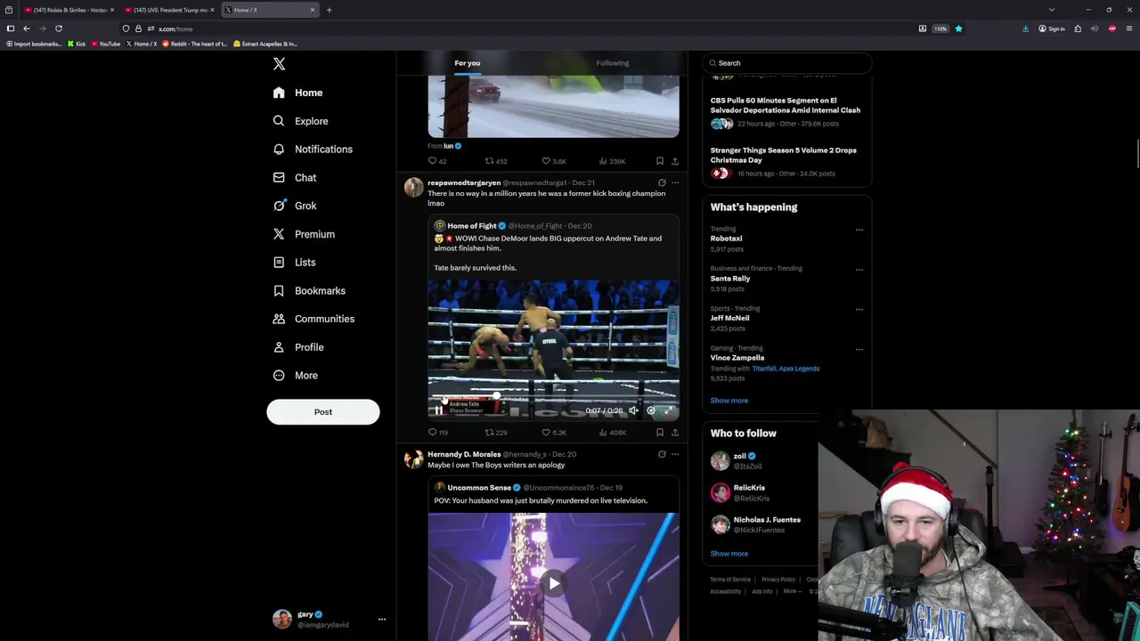View analytics of respawnedtargaryen's post (408K)
Screen dimensions: 1140x641
(x=612, y=433)
